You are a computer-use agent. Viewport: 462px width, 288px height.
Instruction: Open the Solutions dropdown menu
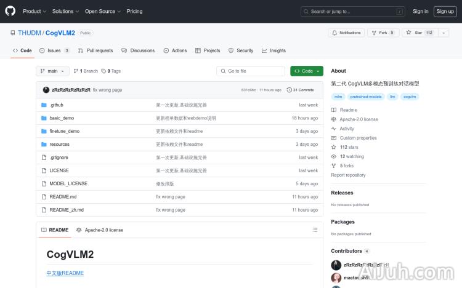[65, 11]
